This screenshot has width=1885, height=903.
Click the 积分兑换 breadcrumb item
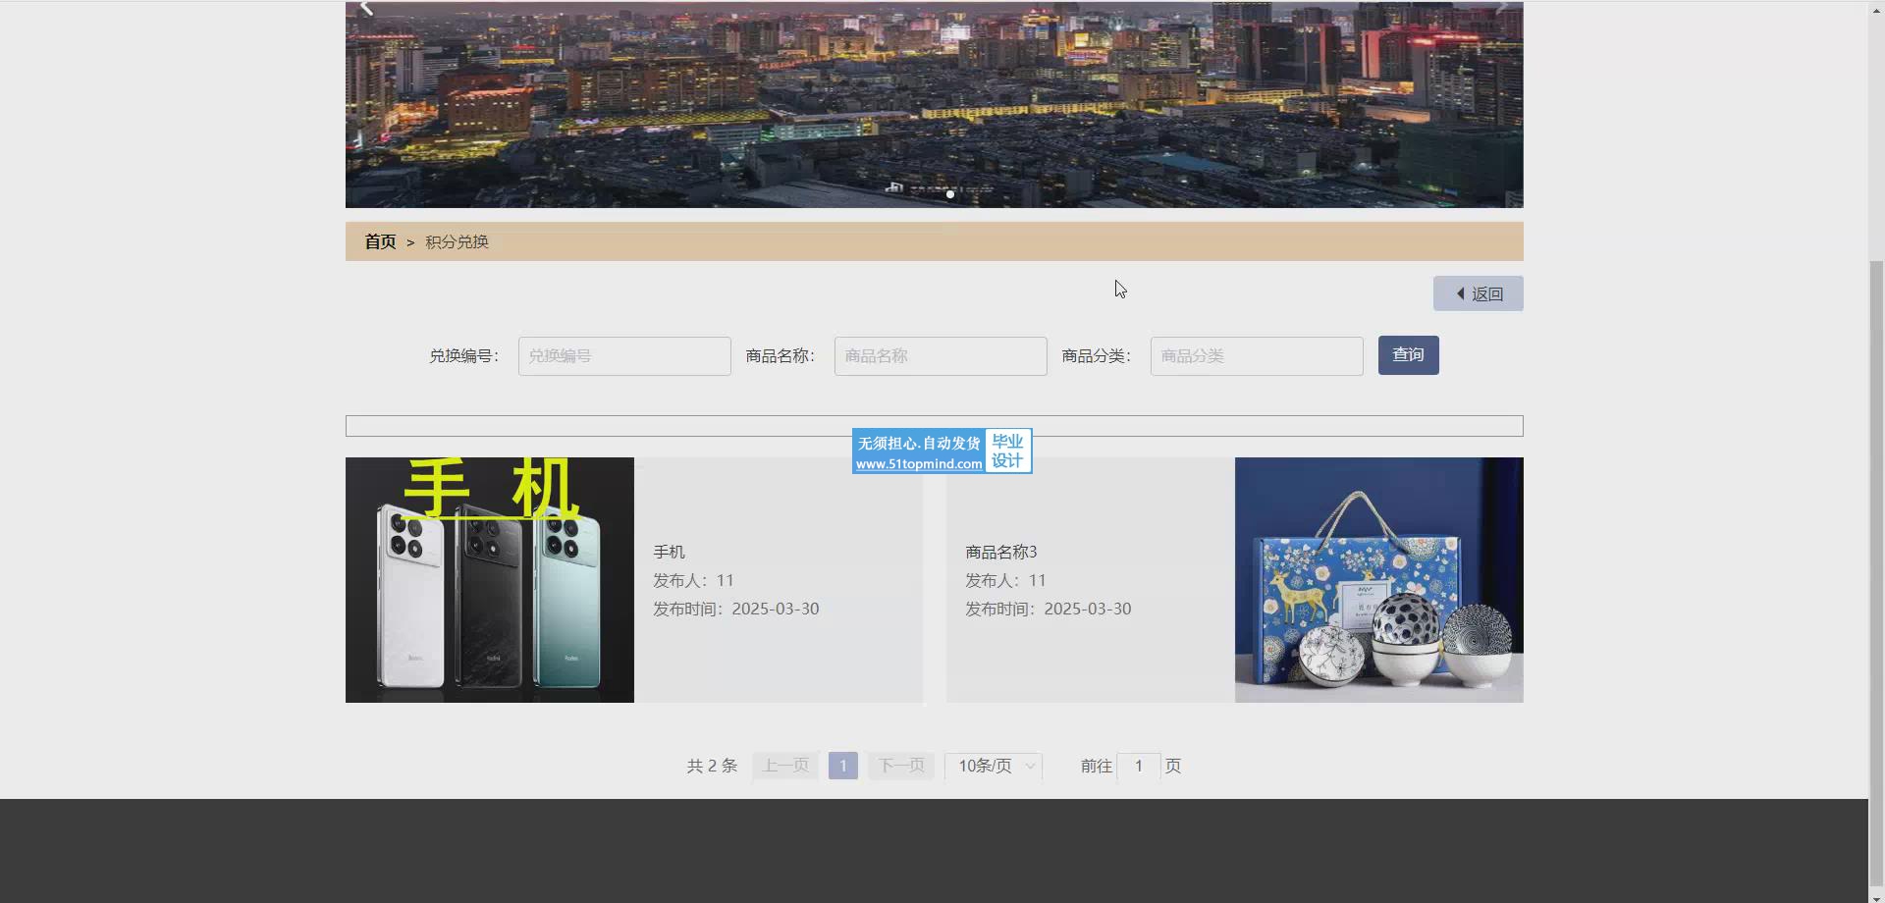[457, 241]
